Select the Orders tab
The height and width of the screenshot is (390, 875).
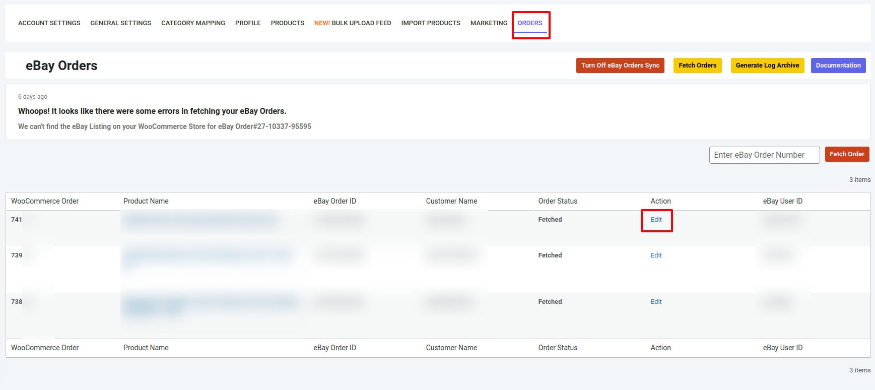[x=530, y=23]
